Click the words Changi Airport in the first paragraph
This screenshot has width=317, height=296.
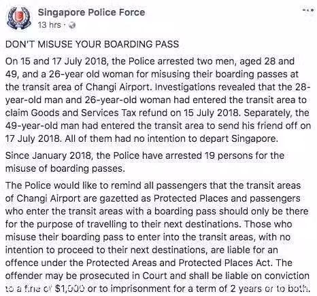(x=118, y=87)
